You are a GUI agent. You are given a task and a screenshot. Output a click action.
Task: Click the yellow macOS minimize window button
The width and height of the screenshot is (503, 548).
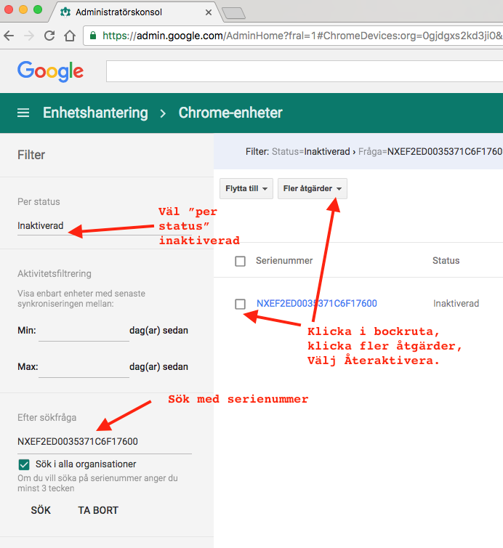23,9
